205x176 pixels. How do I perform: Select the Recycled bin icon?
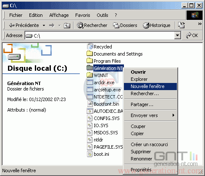[90, 46]
